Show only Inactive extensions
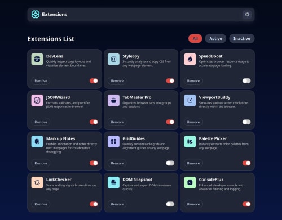The image size is (282, 220). click(x=242, y=38)
